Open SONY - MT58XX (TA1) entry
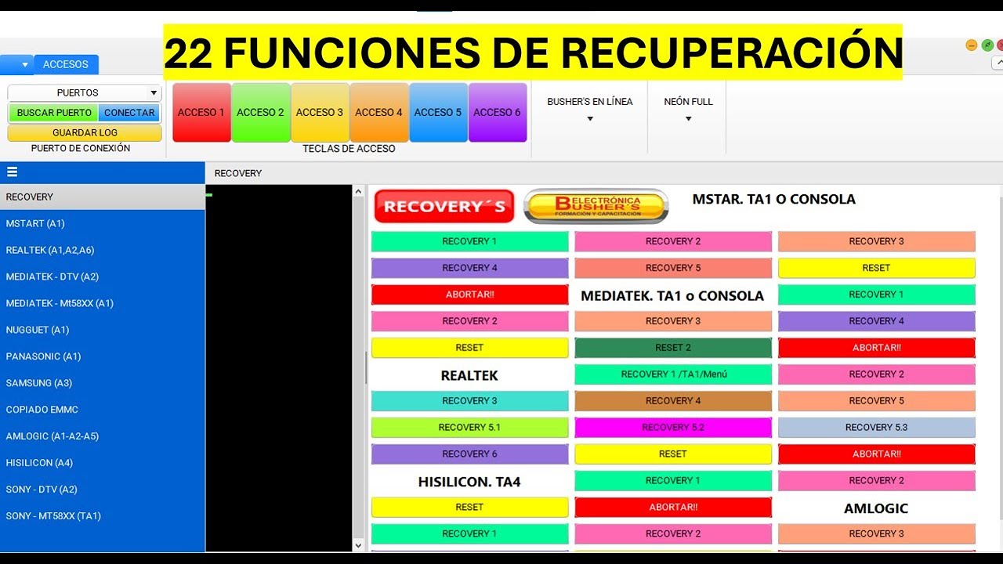Screen dimensions: 1003x564 coord(103,516)
